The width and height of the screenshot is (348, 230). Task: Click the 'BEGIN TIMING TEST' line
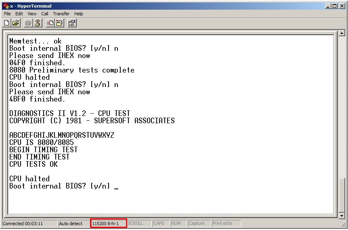click(44, 150)
